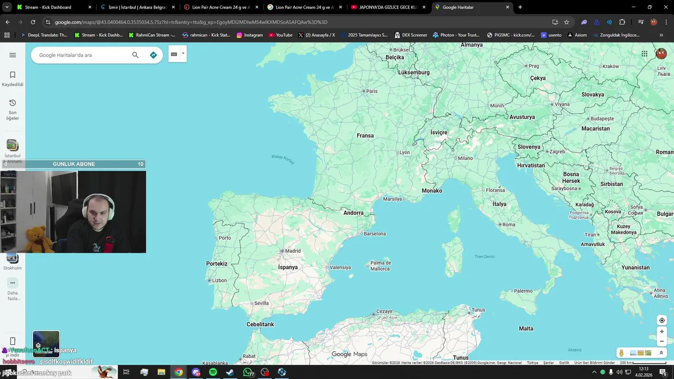Image resolution: width=674 pixels, height=379 pixels.
Task: Zoom in with the plus button
Action: (662, 332)
